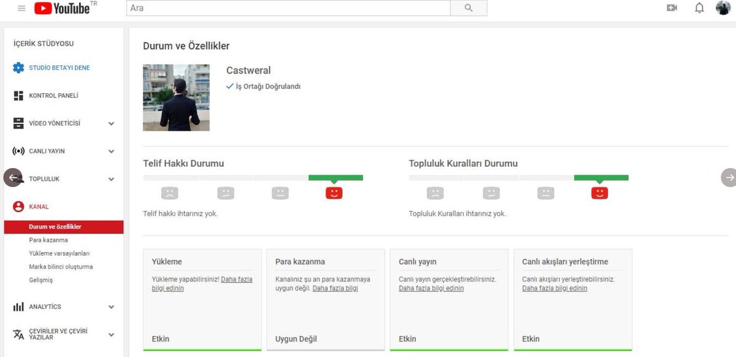Open the Para kazanma sidebar item
This screenshot has width=736, height=357.
pyautogui.click(x=48, y=240)
